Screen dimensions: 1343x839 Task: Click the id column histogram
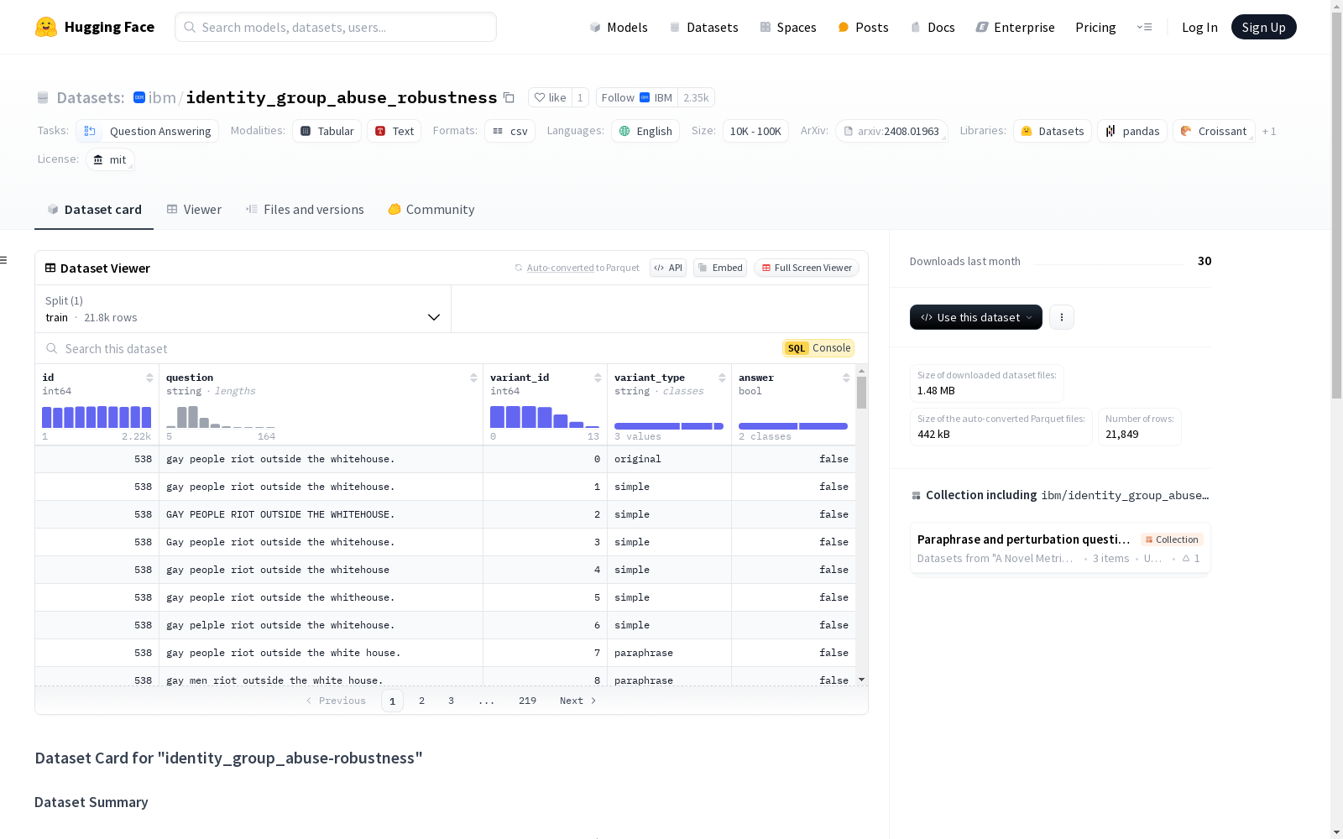point(97,417)
